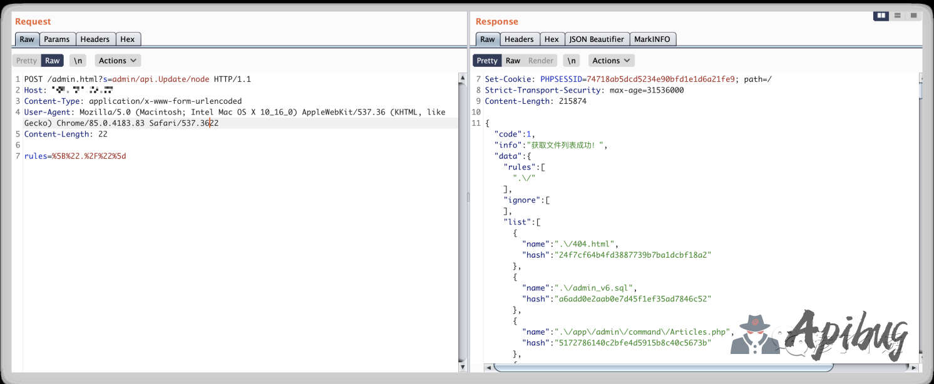This screenshot has height=384, width=934.
Task: Click the request scrollbar up arrow
Action: coord(463,79)
